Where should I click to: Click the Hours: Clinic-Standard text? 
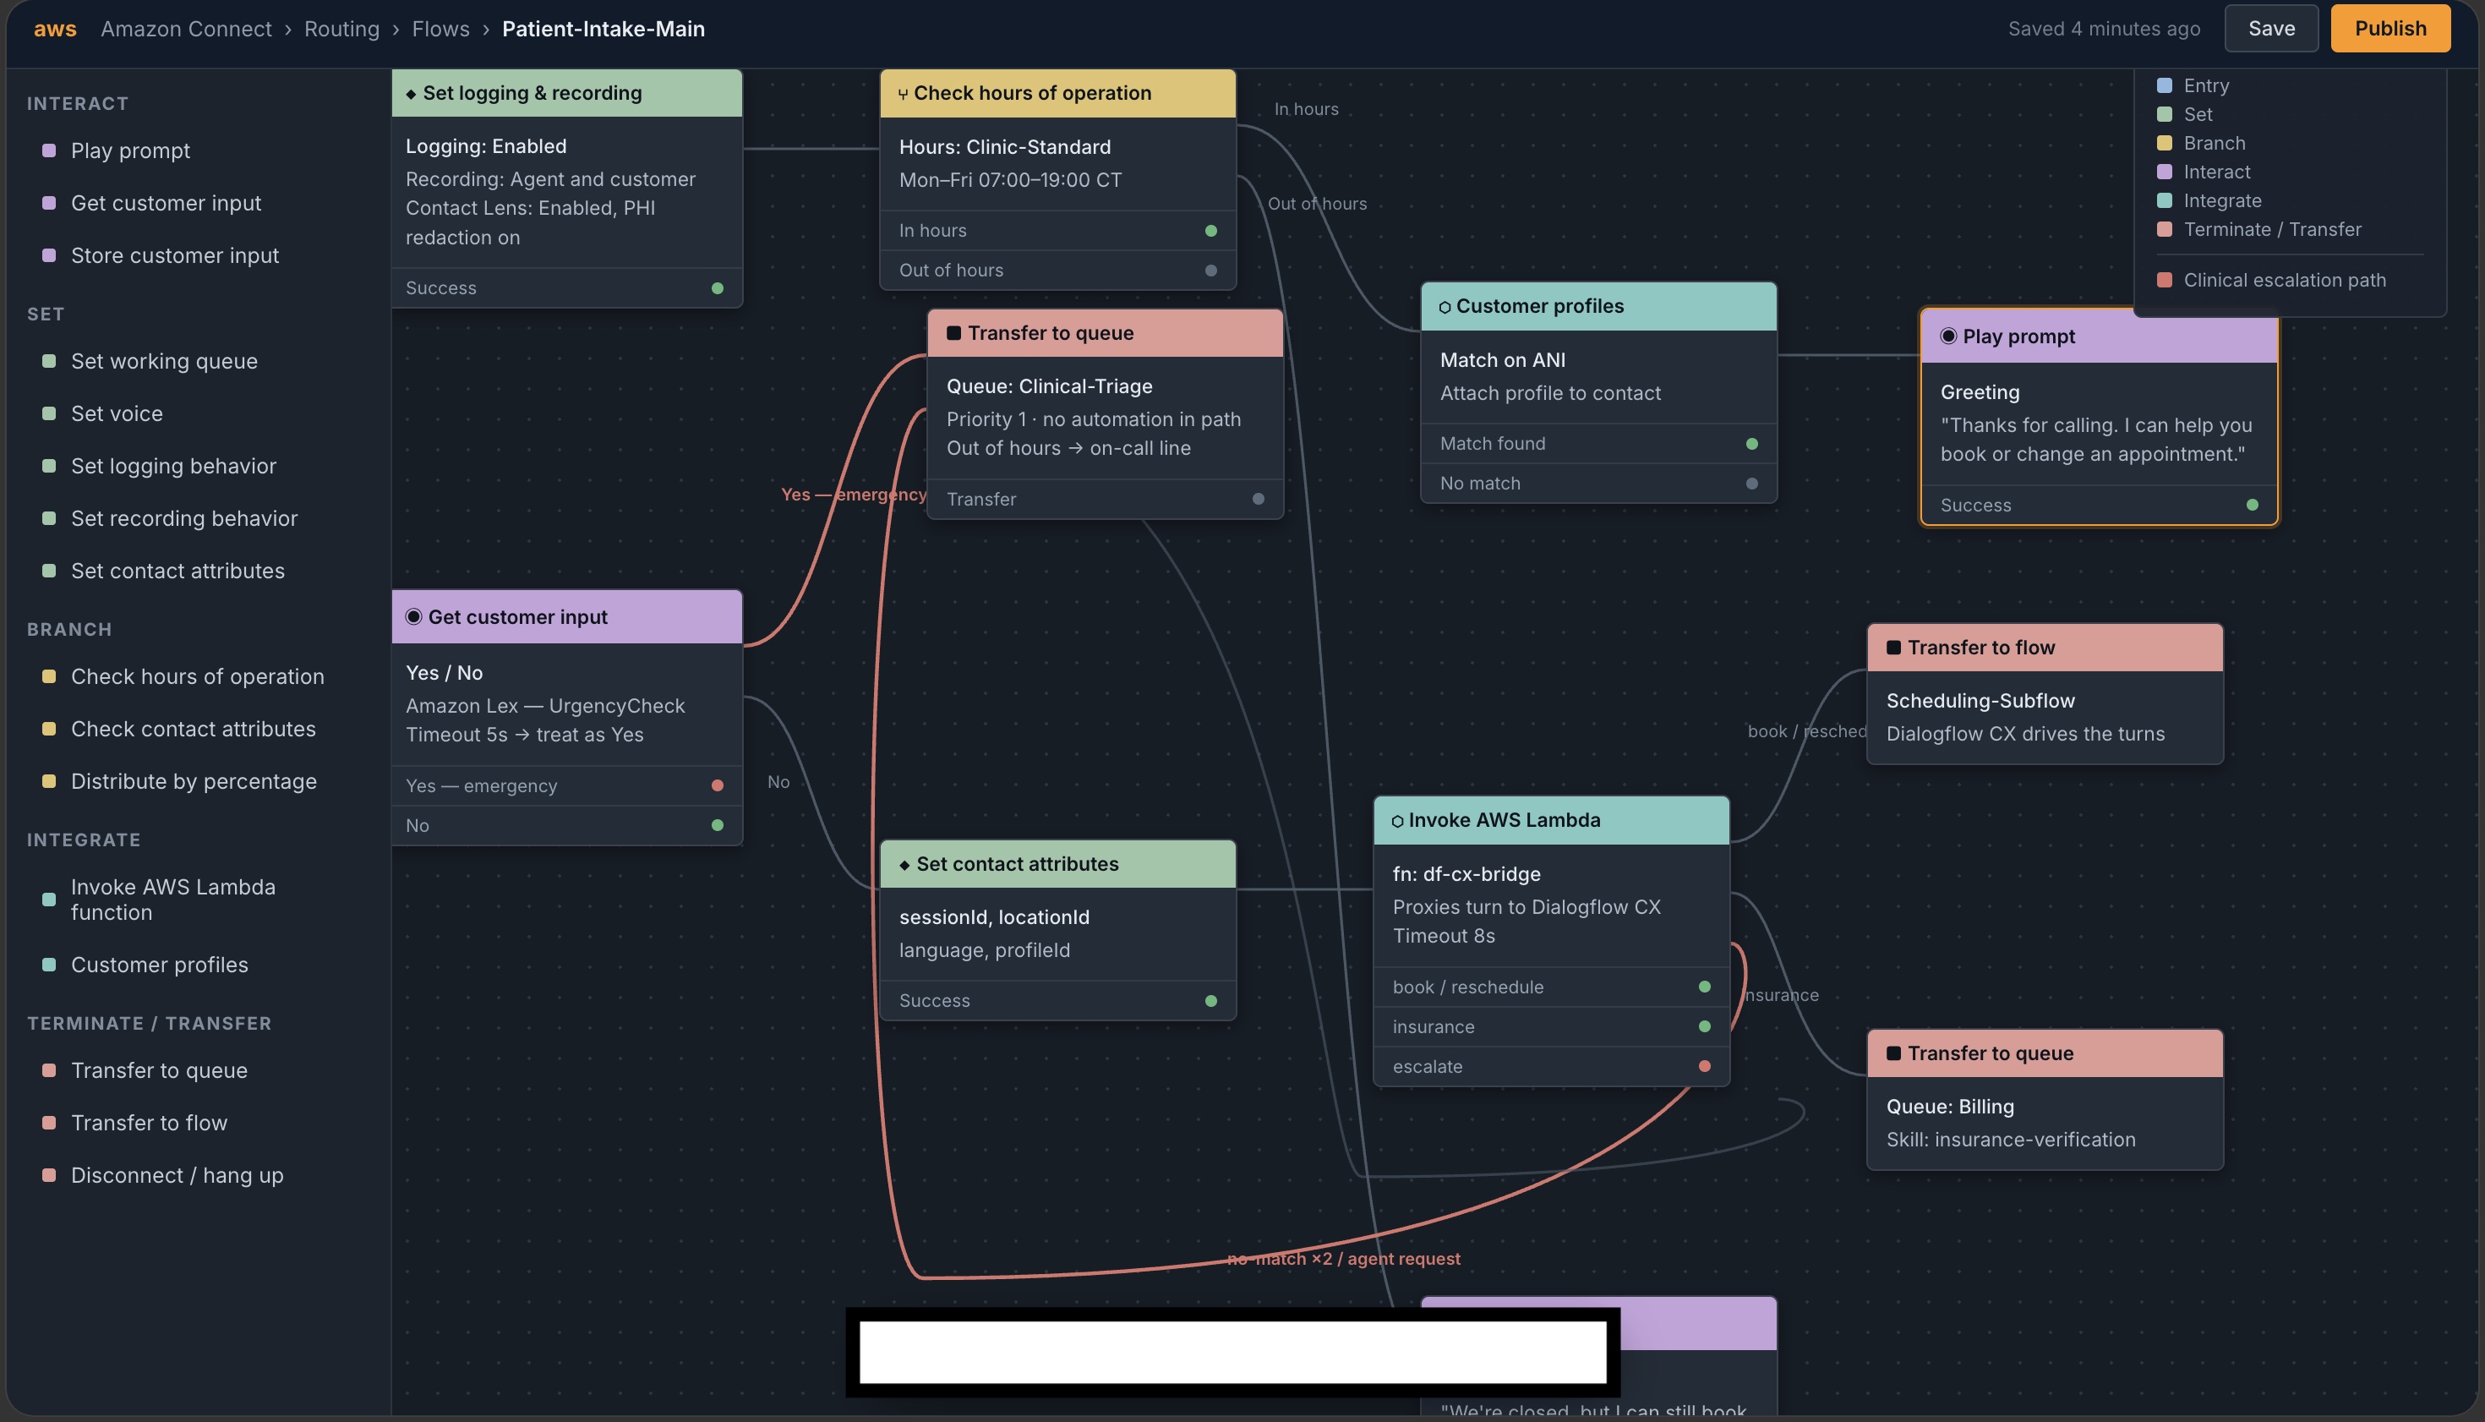1005,147
